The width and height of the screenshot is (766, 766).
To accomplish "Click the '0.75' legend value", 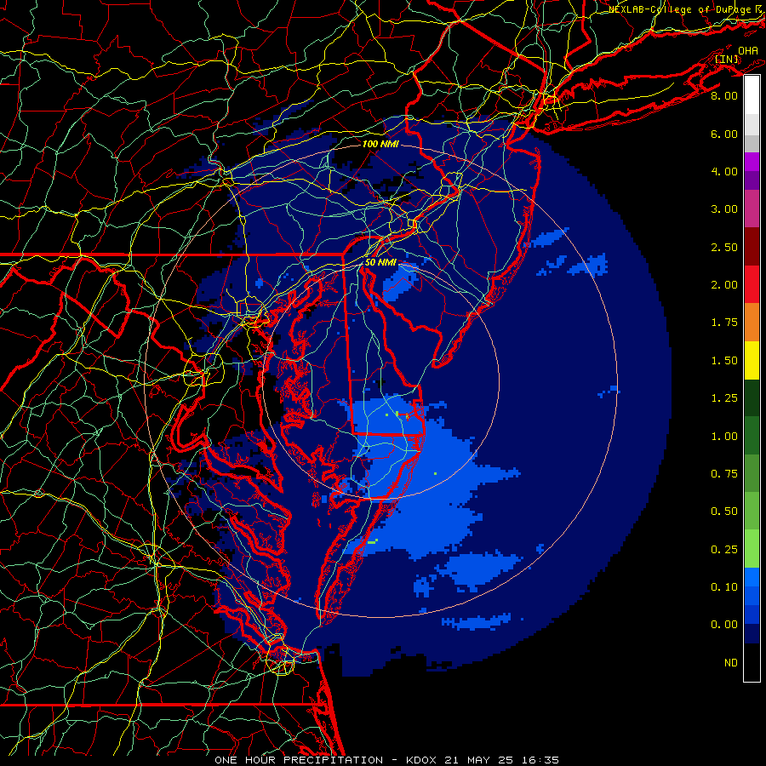I will 724,474.
